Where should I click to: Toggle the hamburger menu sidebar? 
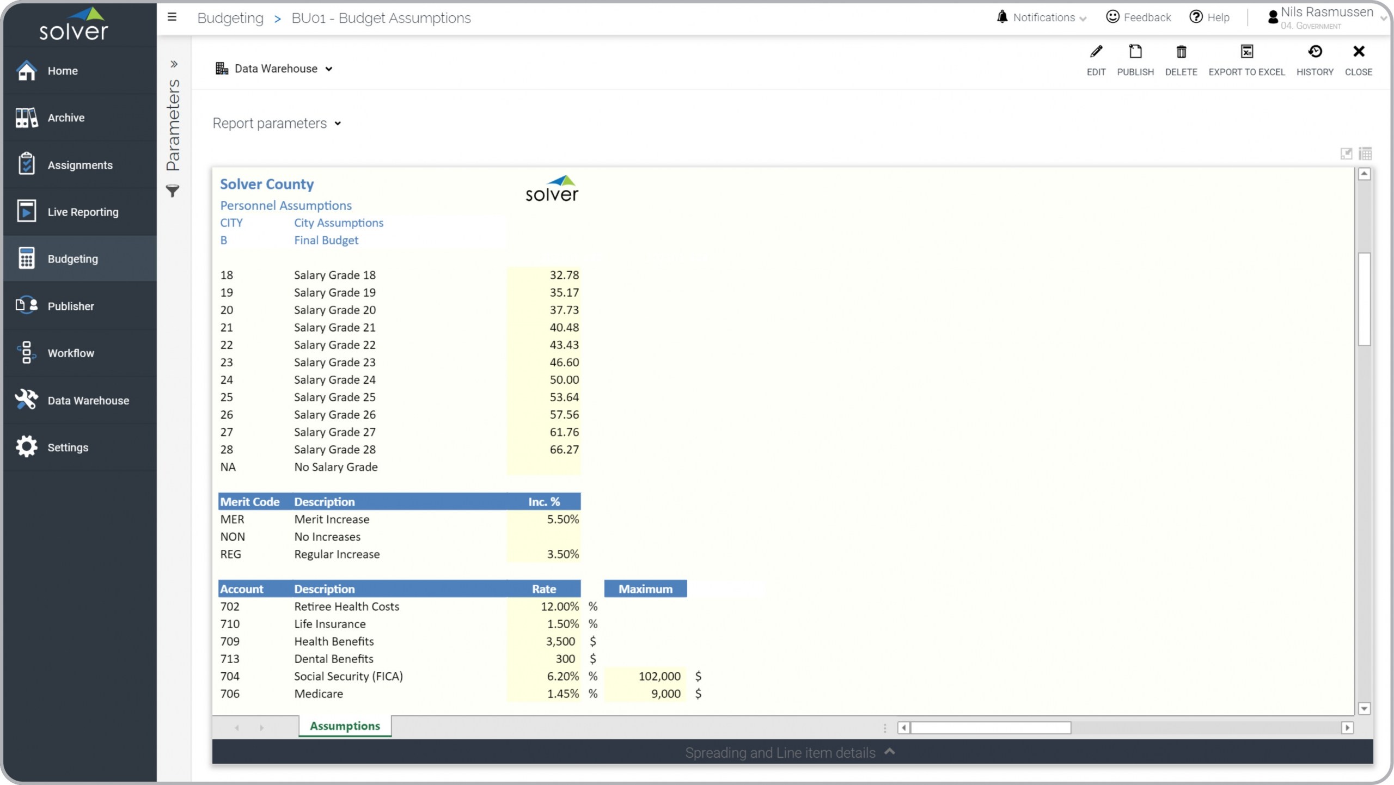click(x=172, y=17)
